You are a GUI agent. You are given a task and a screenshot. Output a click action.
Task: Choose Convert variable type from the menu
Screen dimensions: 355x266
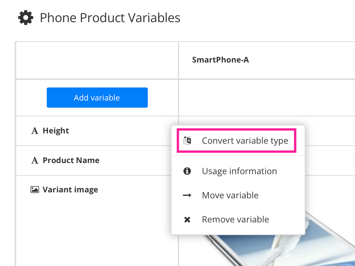245,141
